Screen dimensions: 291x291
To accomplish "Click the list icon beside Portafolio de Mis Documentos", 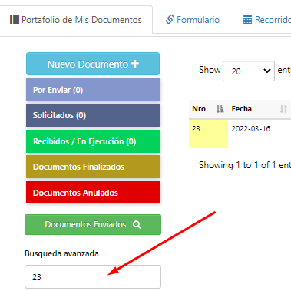I will 15,20.
